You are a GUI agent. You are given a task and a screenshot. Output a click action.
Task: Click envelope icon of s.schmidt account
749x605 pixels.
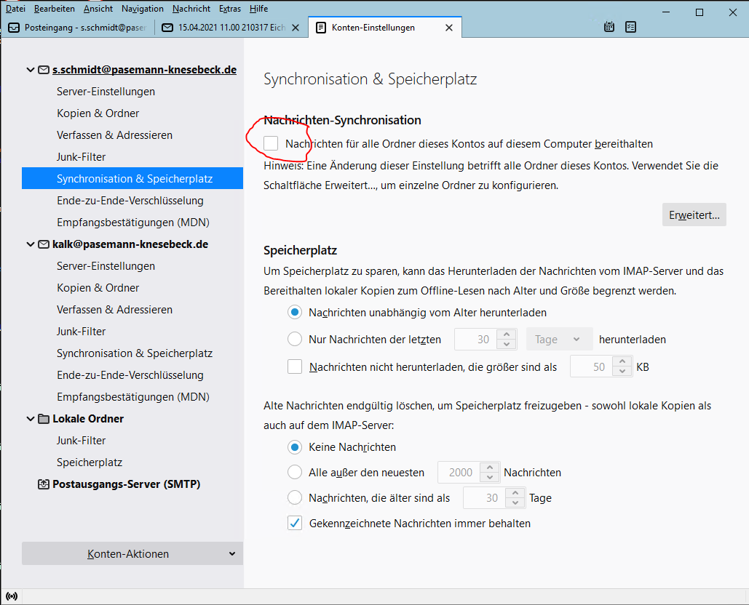pyautogui.click(x=43, y=70)
